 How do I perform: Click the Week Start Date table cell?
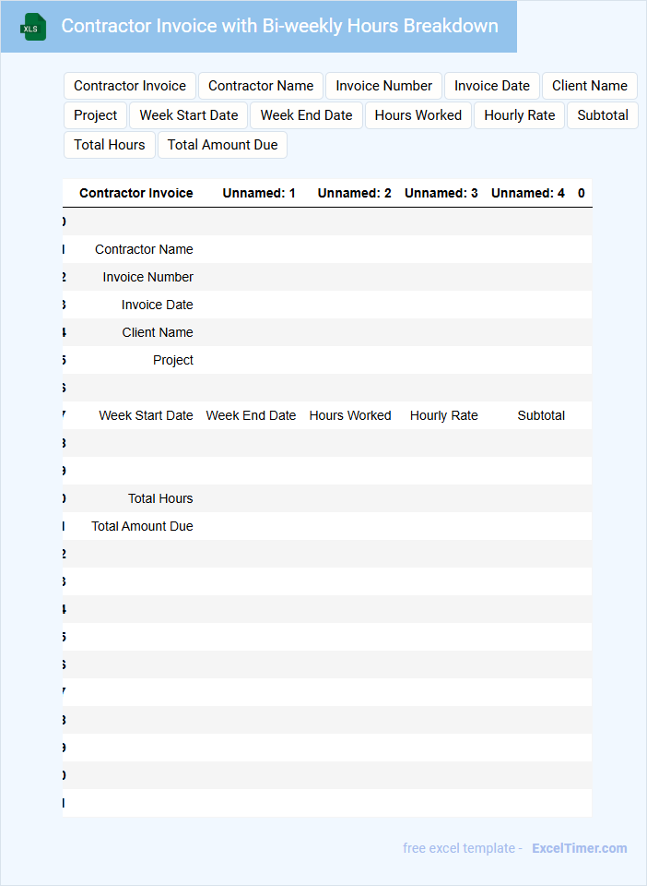click(147, 415)
